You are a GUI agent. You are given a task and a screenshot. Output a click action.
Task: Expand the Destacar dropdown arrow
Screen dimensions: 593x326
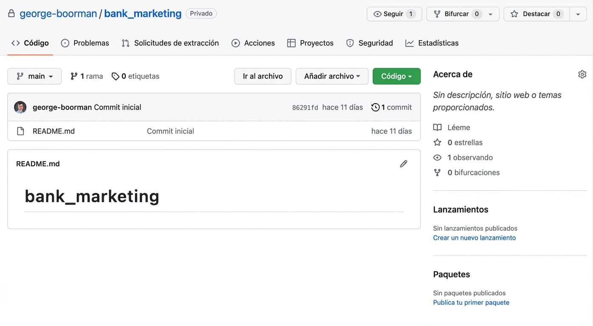(x=578, y=14)
